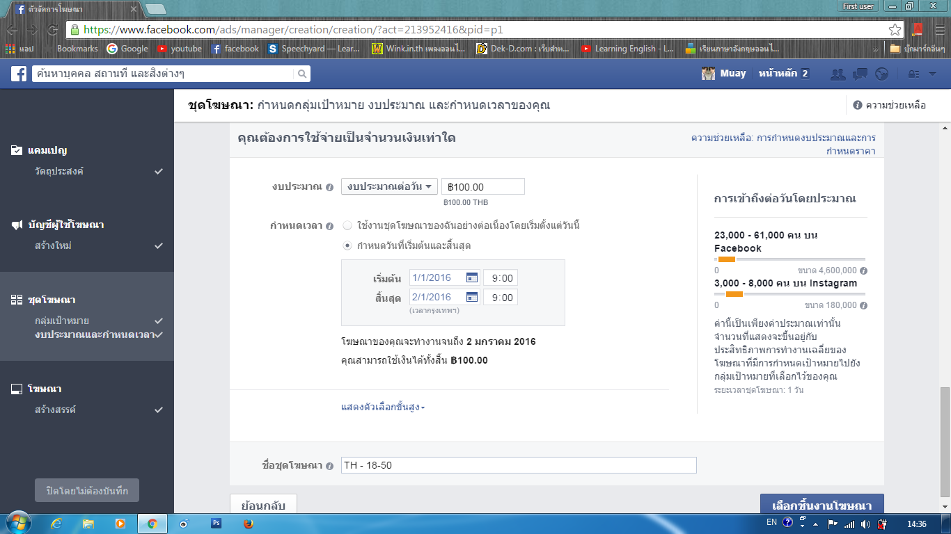This screenshot has width=951, height=534.
Task: Go to วัตถุประสงค์ step in sidebar
Action: [x=59, y=171]
